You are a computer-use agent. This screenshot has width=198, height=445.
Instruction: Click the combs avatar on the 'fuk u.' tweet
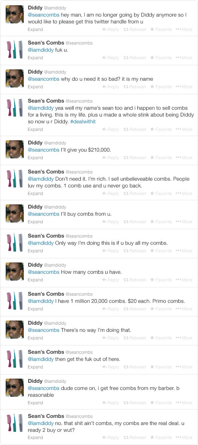(x=15, y=49)
